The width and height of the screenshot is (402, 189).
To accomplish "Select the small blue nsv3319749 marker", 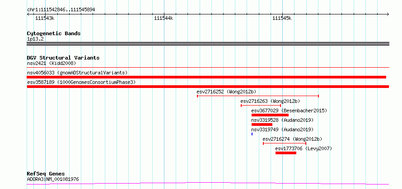I will [252, 134].
